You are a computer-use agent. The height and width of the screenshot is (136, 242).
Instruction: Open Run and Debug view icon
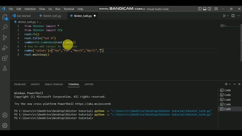[x=5, y=48]
